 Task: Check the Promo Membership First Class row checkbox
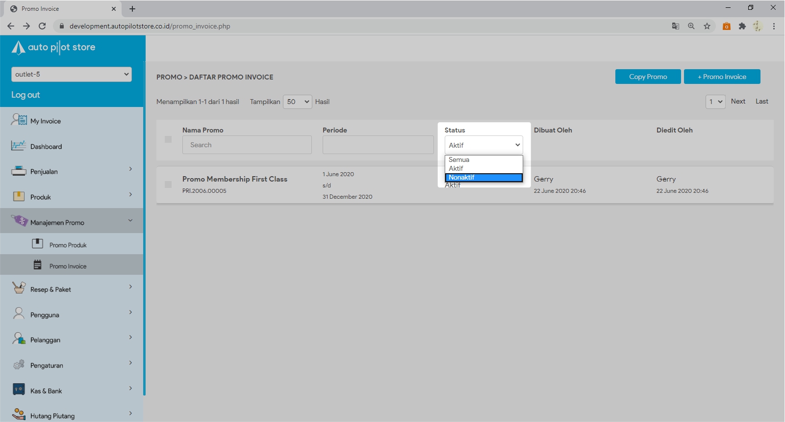[x=168, y=185]
